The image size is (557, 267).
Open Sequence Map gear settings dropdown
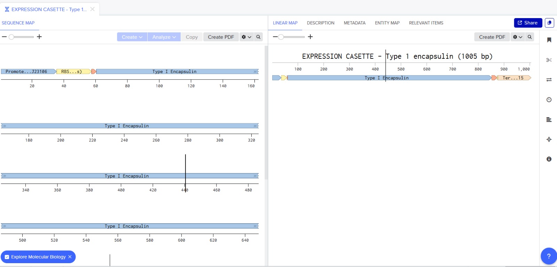(246, 37)
